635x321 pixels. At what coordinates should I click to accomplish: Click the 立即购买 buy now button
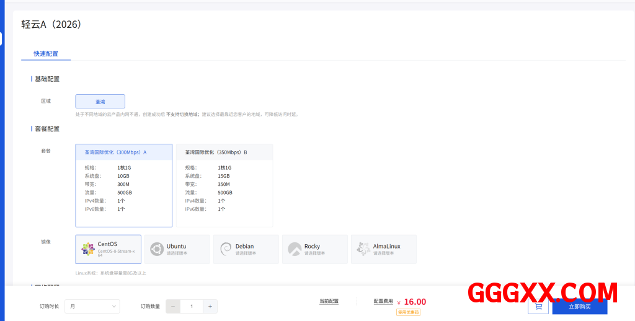[579, 306]
